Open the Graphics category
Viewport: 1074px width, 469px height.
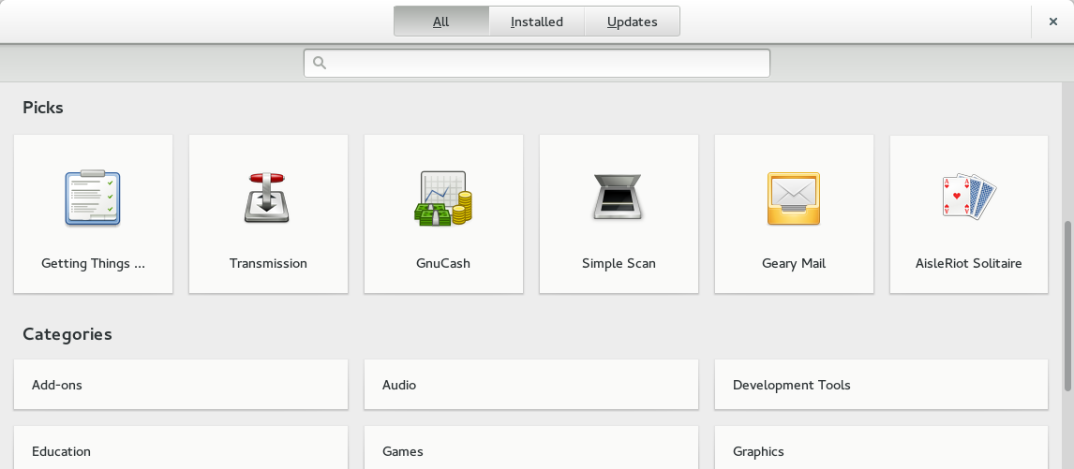pos(881,449)
